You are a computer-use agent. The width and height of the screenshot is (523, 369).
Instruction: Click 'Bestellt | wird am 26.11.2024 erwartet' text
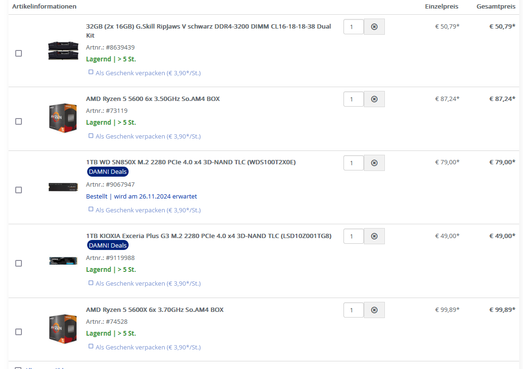[x=141, y=196]
